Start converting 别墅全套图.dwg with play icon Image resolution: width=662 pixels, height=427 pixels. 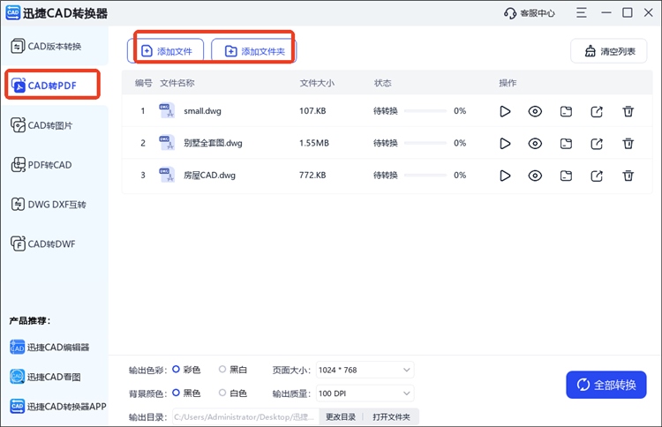tap(505, 144)
